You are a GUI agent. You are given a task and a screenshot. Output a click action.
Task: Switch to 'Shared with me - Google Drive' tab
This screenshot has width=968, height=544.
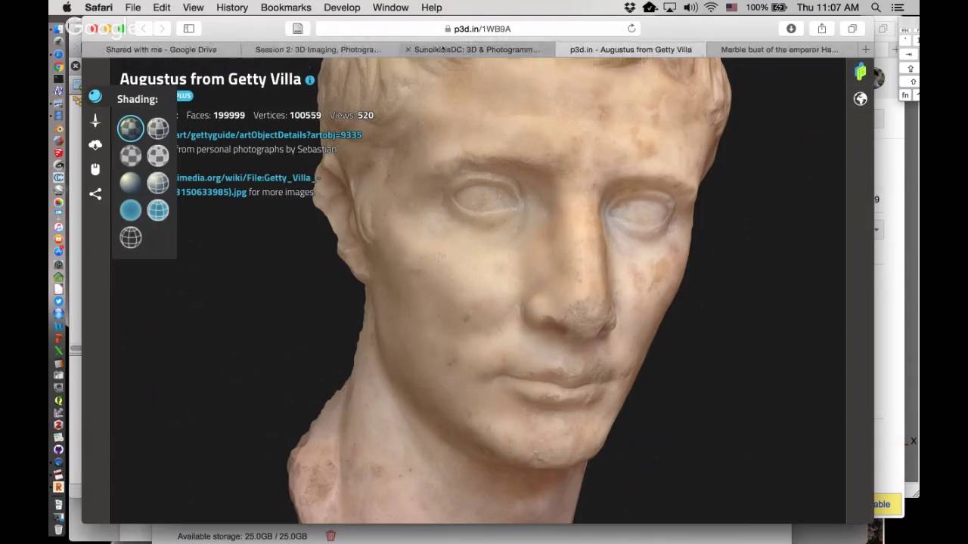161,50
